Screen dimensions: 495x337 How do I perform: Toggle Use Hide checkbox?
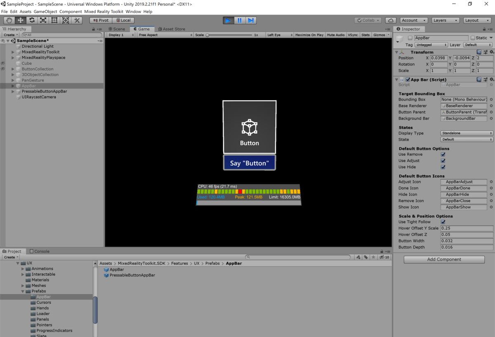[443, 167]
